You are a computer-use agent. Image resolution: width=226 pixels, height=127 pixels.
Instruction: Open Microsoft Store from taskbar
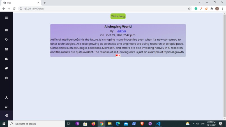[85, 124]
